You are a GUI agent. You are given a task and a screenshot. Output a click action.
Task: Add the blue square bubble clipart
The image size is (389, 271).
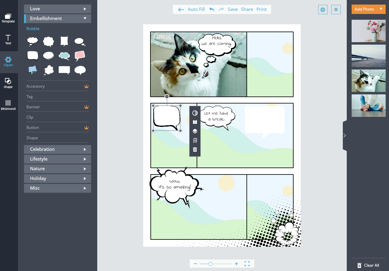33,70
